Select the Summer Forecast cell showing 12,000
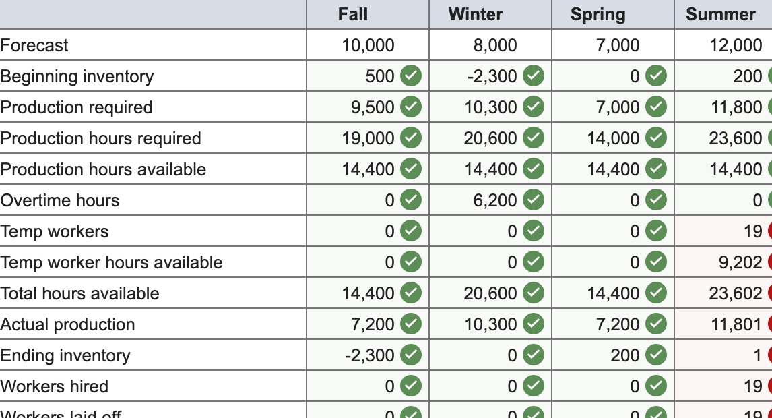772x418 pixels. coord(721,45)
